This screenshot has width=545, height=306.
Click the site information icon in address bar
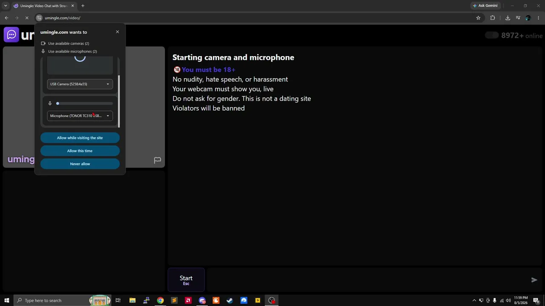click(x=39, y=18)
